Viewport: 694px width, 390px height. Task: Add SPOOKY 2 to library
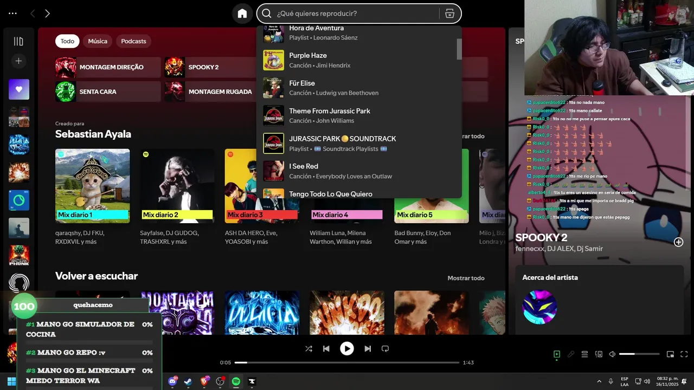point(678,242)
